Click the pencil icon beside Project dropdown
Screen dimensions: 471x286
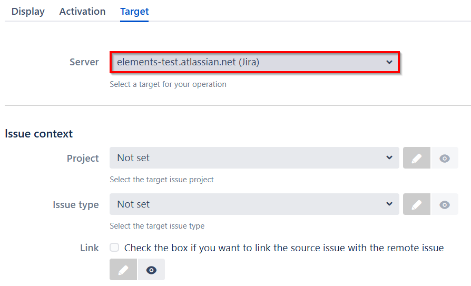tap(417, 158)
